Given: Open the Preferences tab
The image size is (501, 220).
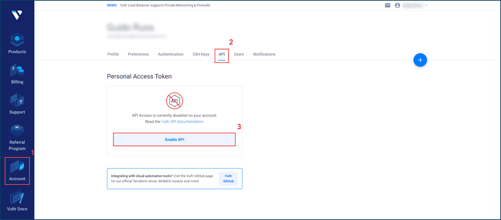Looking at the screenshot, I should [x=138, y=54].
